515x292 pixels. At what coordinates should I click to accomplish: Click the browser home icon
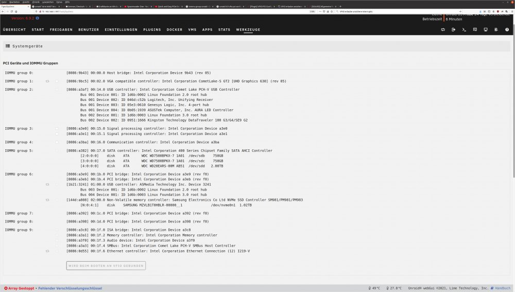[16, 11]
